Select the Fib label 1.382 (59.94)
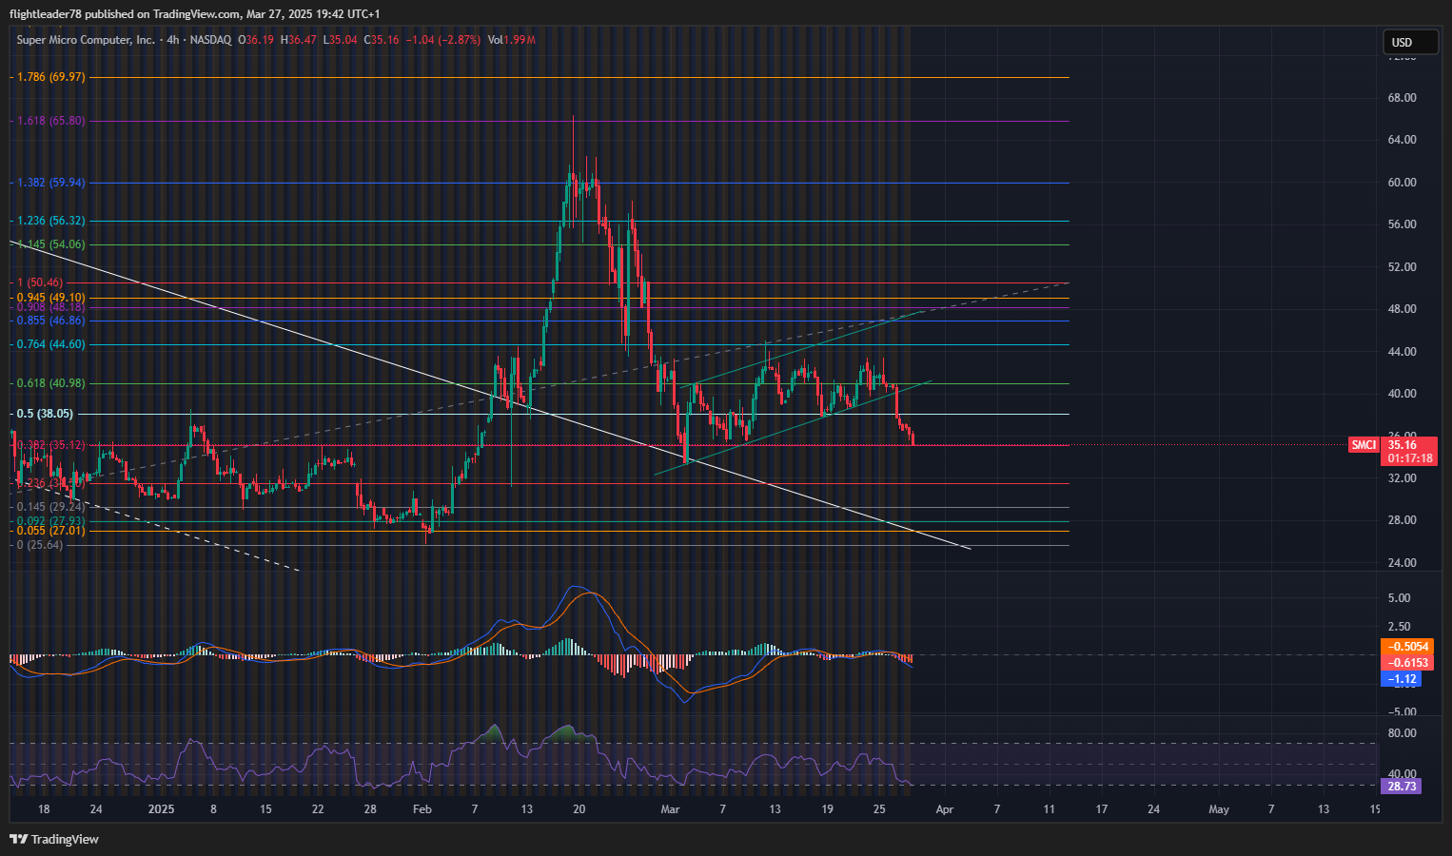1452x856 pixels. (51, 183)
